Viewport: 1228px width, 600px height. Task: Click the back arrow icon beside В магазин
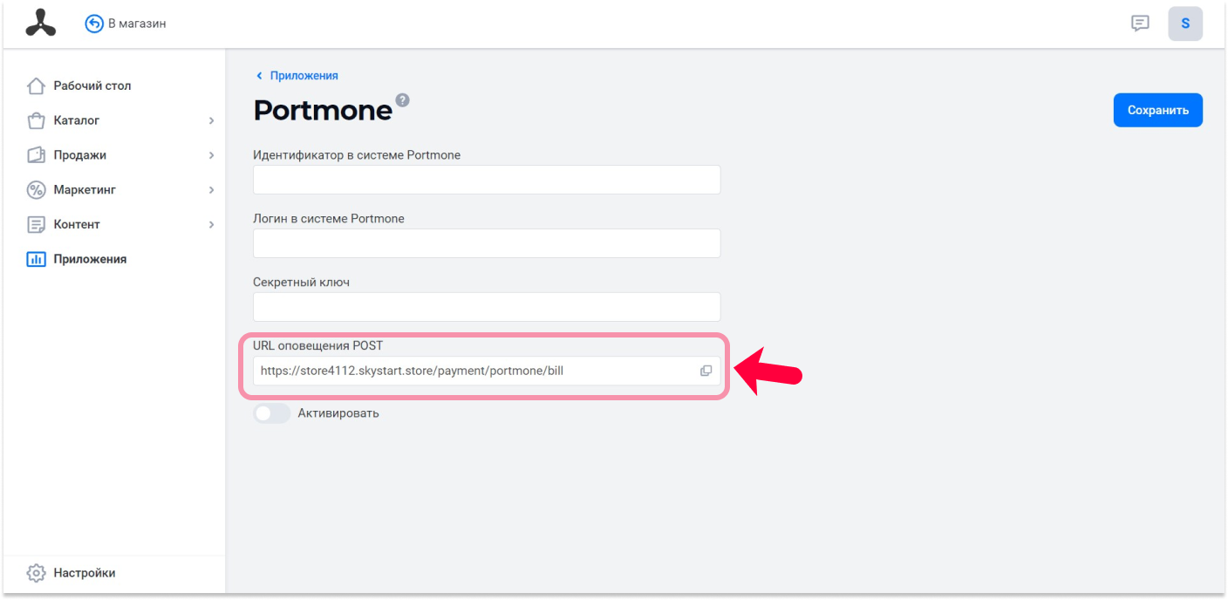(x=94, y=24)
